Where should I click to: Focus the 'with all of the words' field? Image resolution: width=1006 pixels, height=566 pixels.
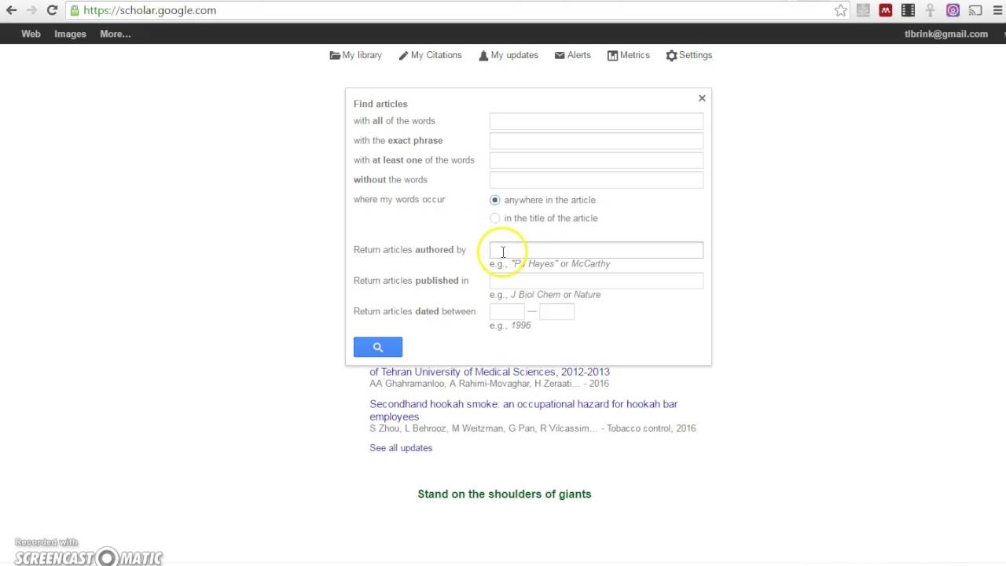[x=597, y=121]
